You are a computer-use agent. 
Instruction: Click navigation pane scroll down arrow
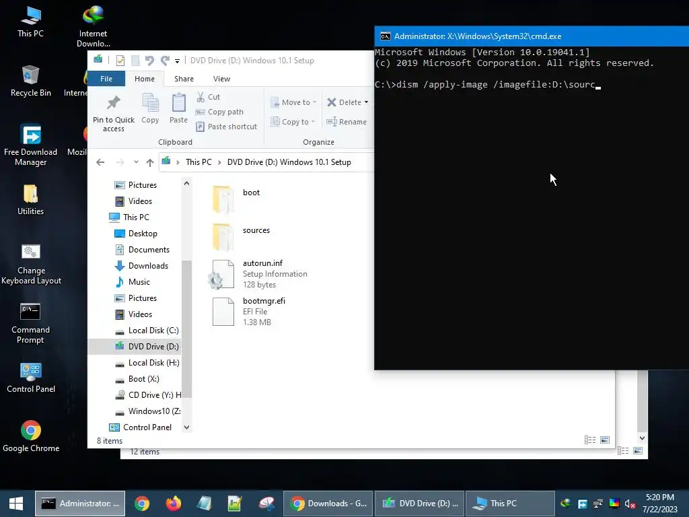[x=187, y=427]
